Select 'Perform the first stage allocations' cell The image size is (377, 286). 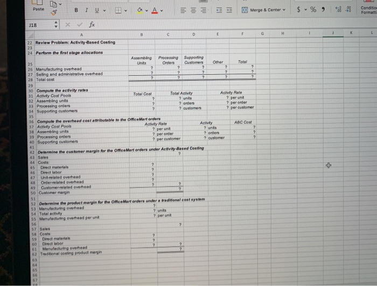tap(69, 53)
